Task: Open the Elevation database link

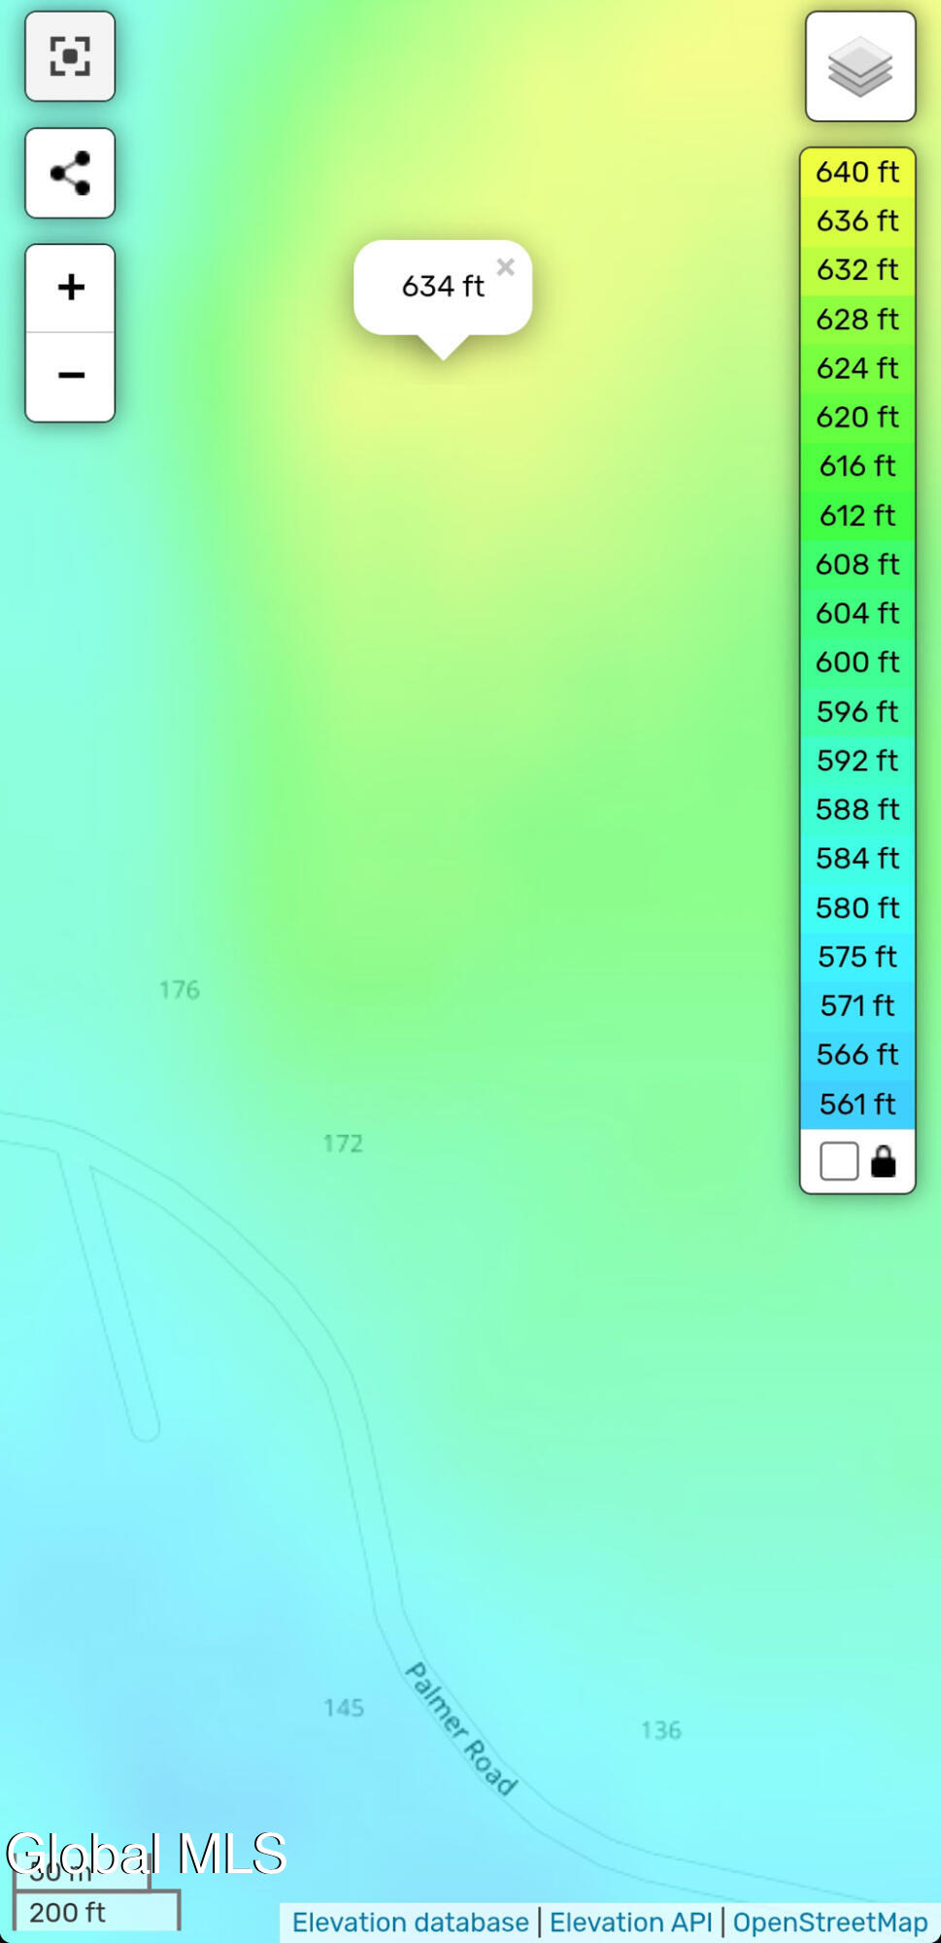Action: pos(411,1923)
